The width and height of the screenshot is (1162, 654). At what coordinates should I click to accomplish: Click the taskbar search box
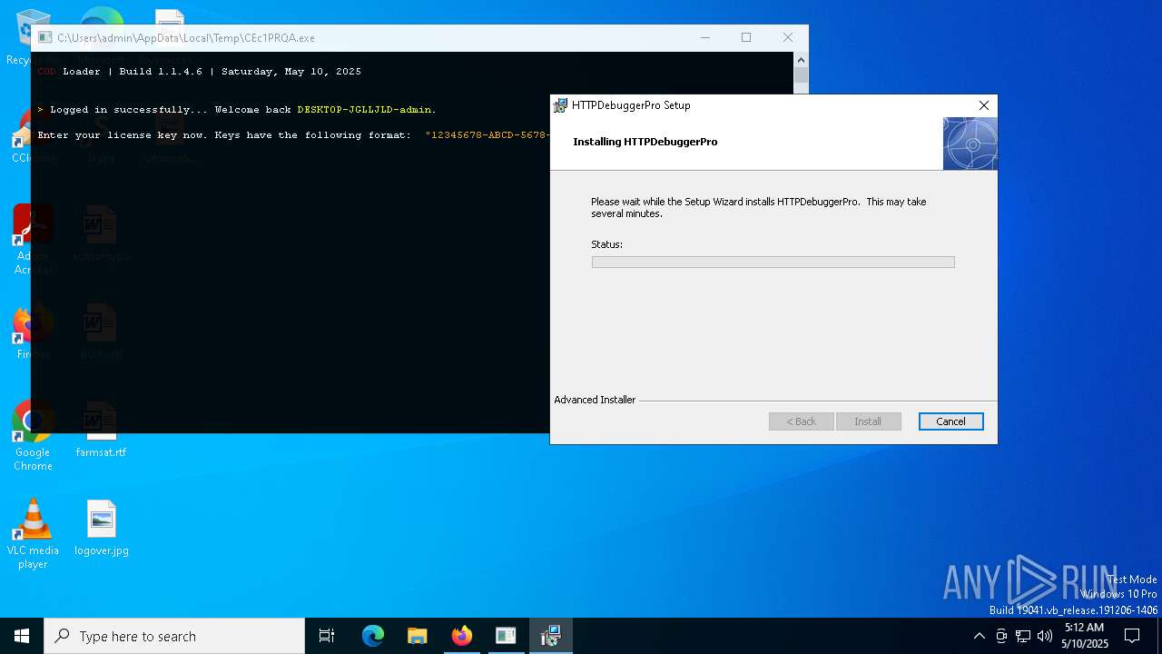click(x=174, y=636)
